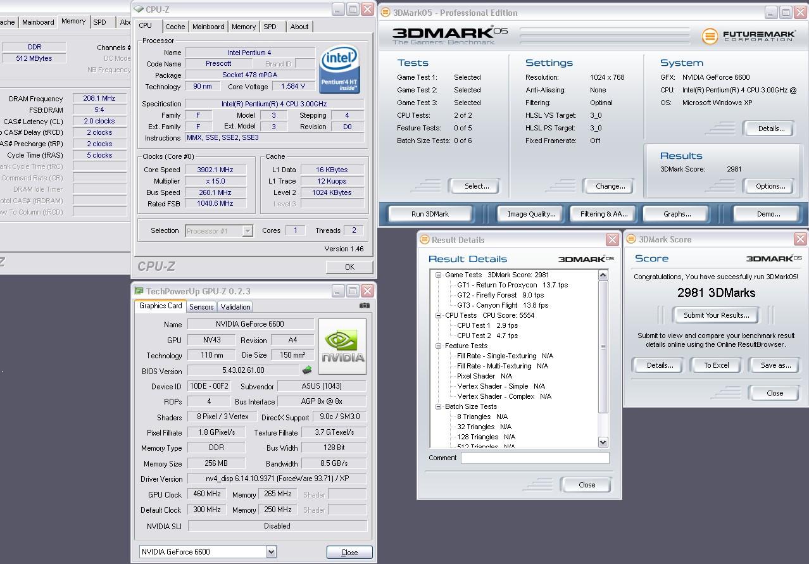This screenshot has width=809, height=564.
Task: Click the CPU-Z title bar icon
Action: 139,9
